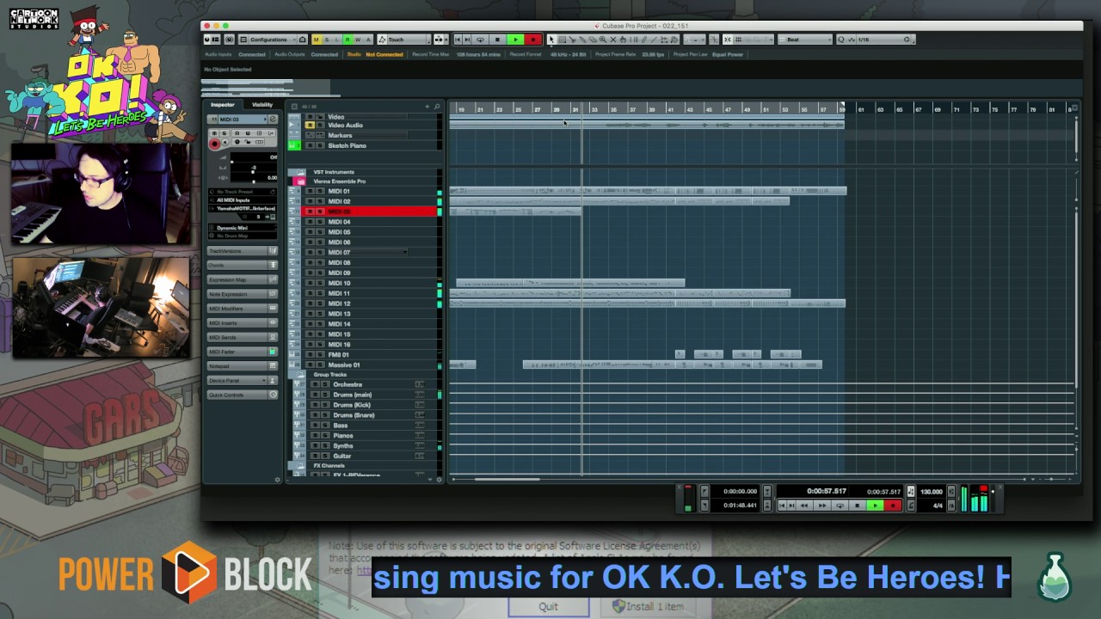Toggle record enable in the Inspector
The height and width of the screenshot is (619, 1101).
coord(215,144)
